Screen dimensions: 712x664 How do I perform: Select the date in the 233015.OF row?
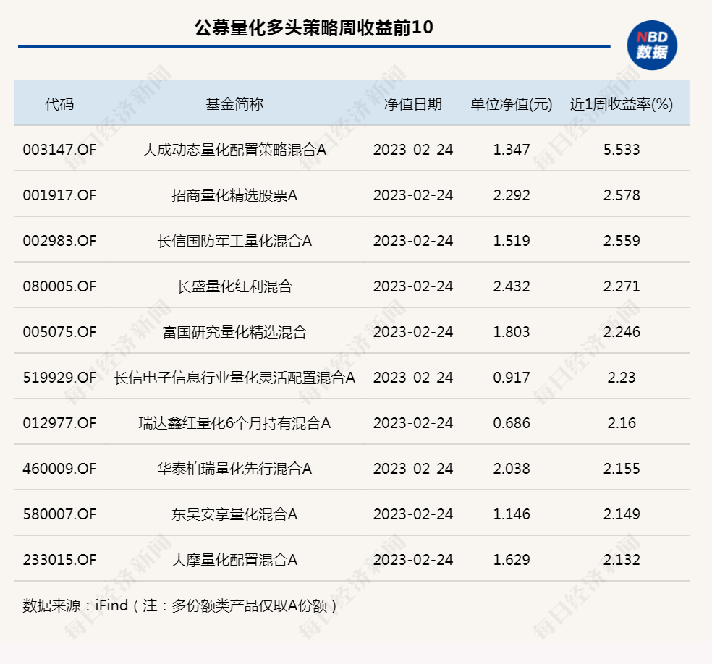click(x=413, y=560)
